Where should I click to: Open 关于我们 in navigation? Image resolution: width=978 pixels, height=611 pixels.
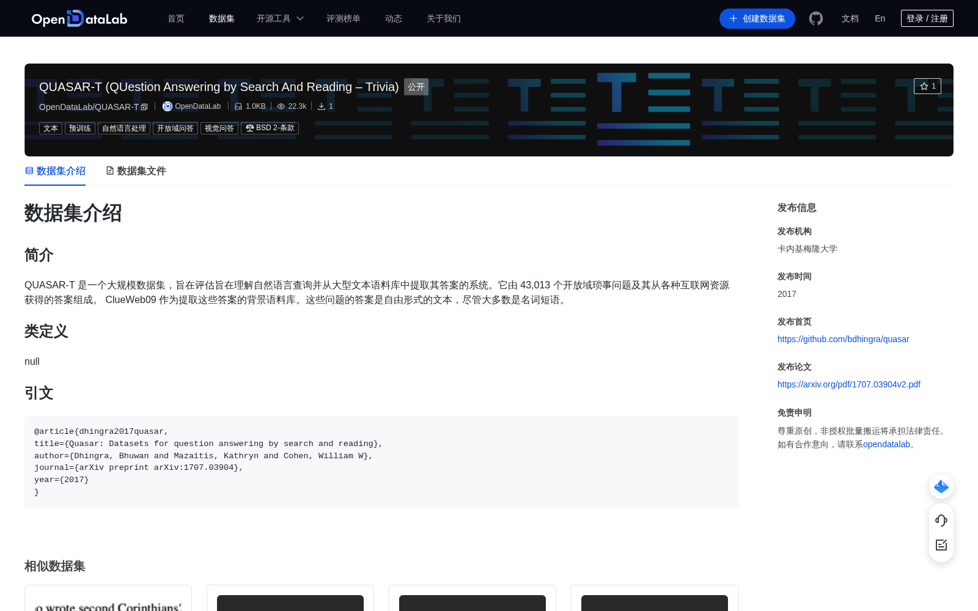(444, 18)
